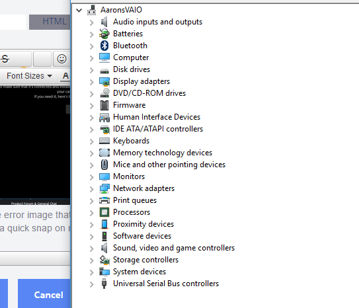Viewport: 359px width, 308px height.
Task: Click the Computer monitor icon
Action: click(104, 58)
